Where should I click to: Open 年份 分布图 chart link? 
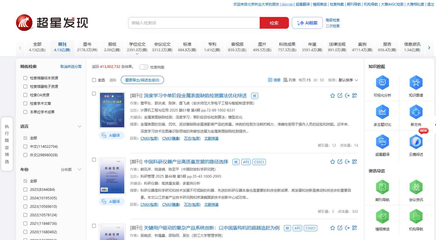(x=66, y=170)
